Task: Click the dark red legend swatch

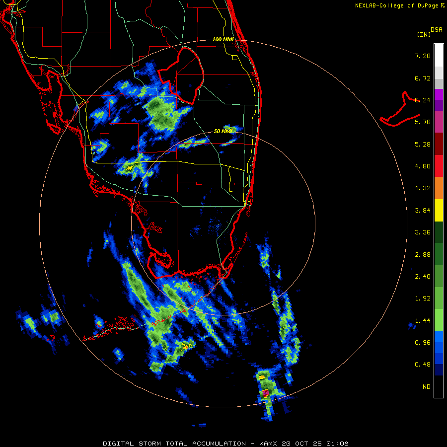Action: point(439,144)
